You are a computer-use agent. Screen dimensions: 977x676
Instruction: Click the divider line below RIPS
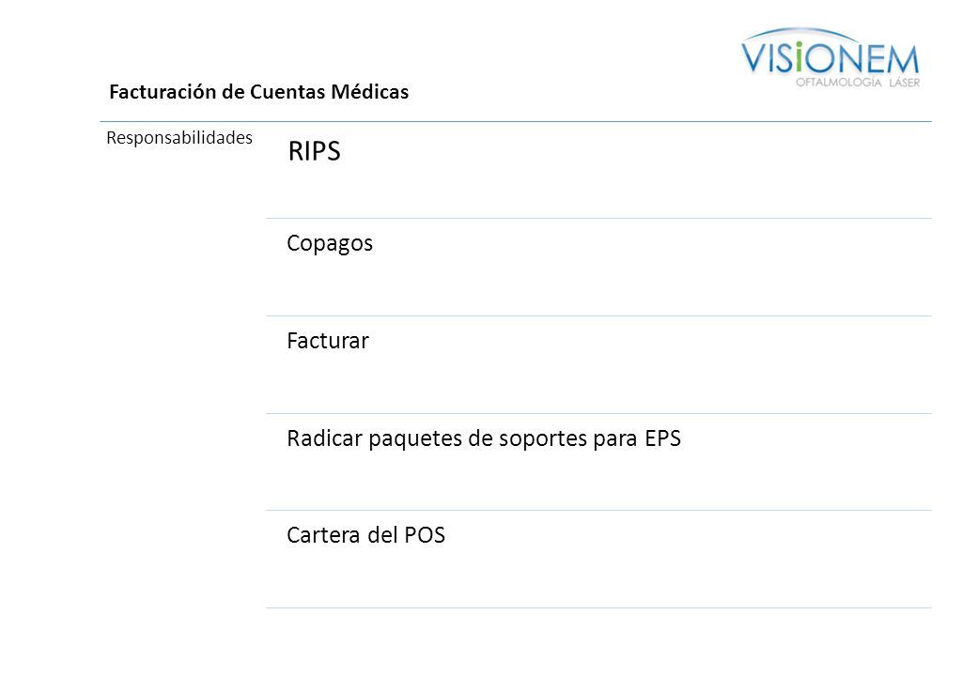[x=598, y=219]
